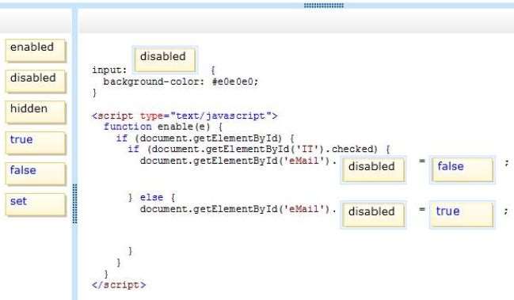Image resolution: width=514 pixels, height=300 pixels.
Task: Select the 'enabled' tile in left panel
Action: (36, 51)
